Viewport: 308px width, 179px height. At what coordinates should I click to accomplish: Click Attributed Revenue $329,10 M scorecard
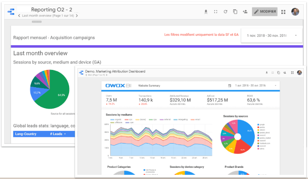pyautogui.click(x=180, y=100)
